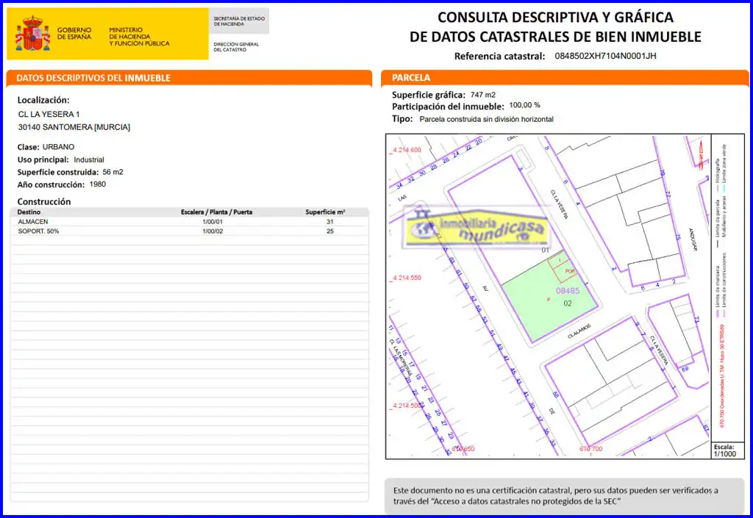
Task: Click map coordinate label "4.214.600"
Action: point(406,150)
